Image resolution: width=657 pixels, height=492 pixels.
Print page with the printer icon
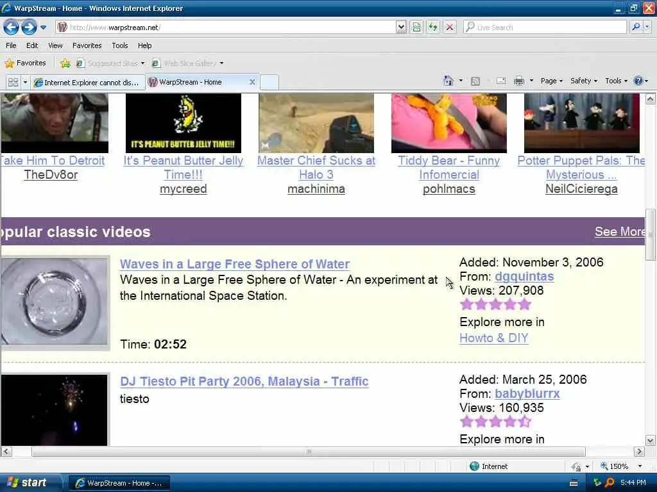[x=519, y=81]
